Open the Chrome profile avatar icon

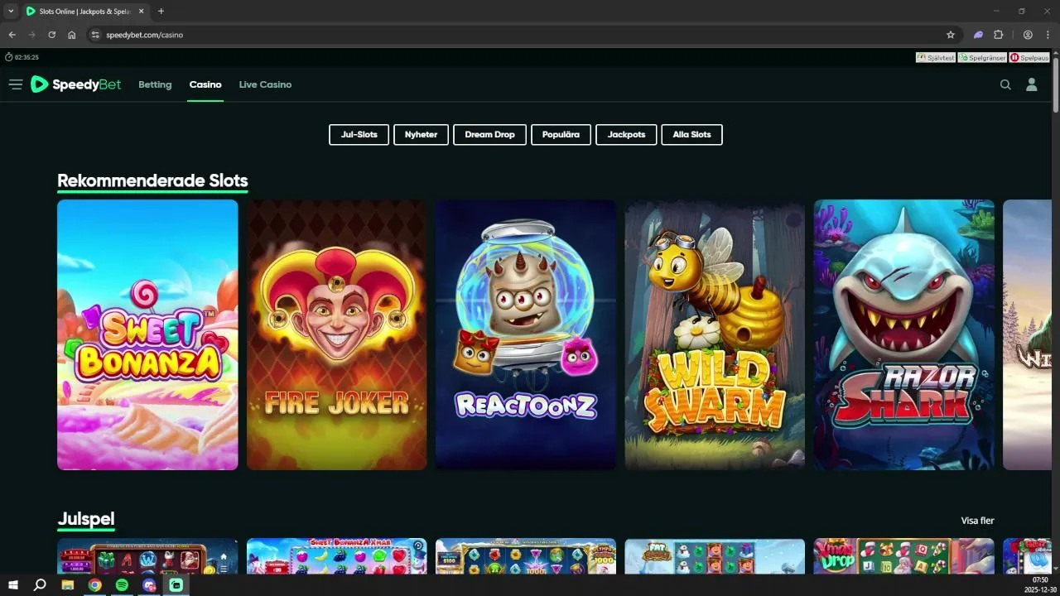(x=1028, y=35)
